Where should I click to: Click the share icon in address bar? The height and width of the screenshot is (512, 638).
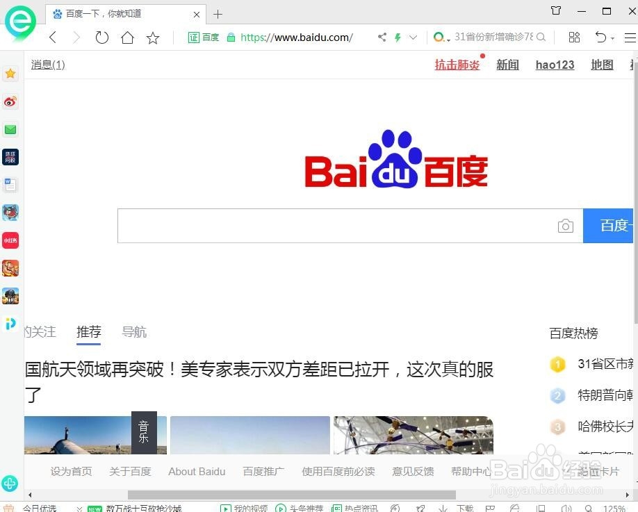pyautogui.click(x=382, y=38)
